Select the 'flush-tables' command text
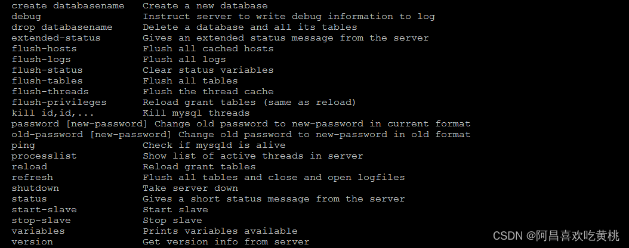The image size is (629, 248). [x=47, y=81]
